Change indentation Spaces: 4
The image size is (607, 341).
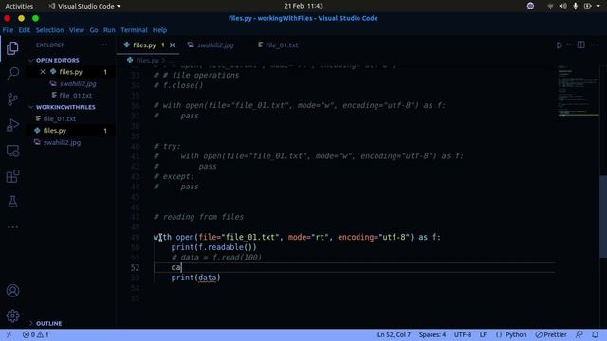432,334
